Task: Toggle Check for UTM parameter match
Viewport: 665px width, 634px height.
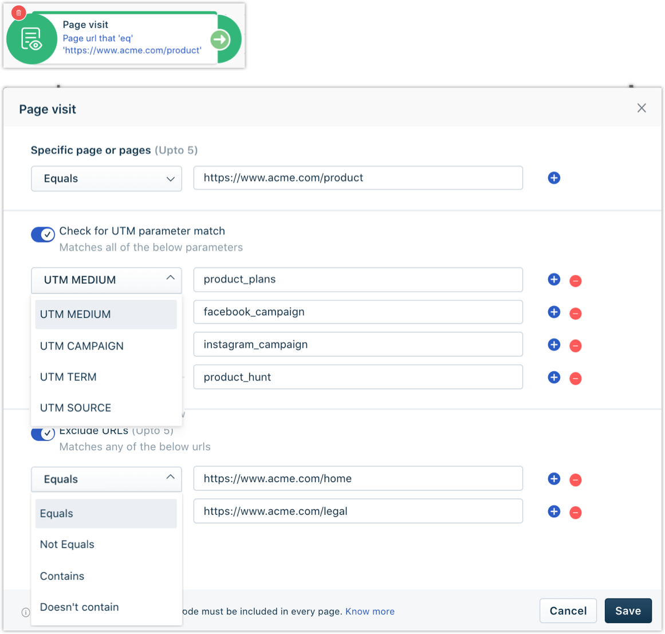Action: (x=43, y=234)
